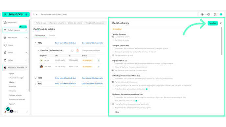This screenshot has width=226, height=127.
Task: Select Pas de véhicule professionnel
Action: (x=113, y=82)
